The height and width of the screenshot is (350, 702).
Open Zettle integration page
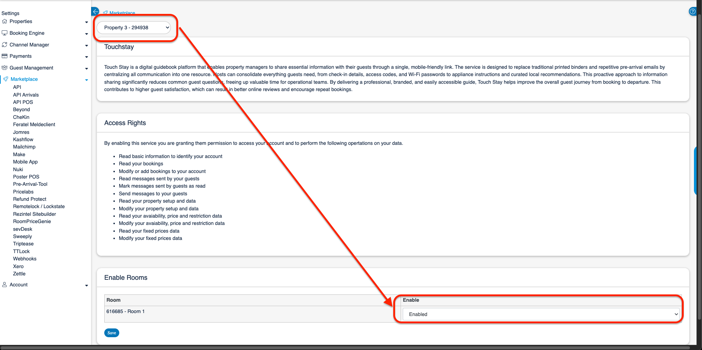tap(19, 274)
